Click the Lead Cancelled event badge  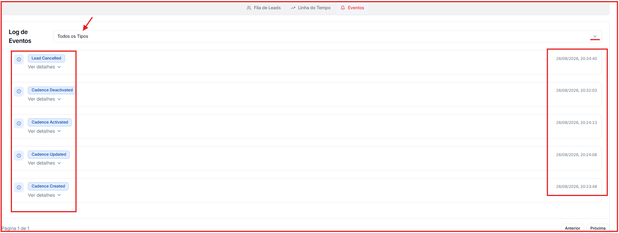[x=46, y=58]
